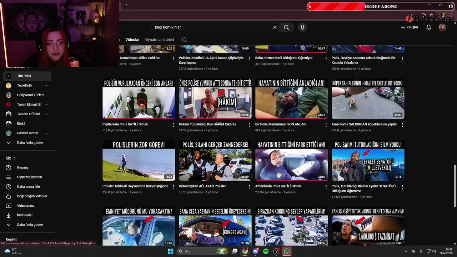Open title link 'Görevdeyken AĞLAYAN Polisler'
Viewport: 457px width, 257px height.
(202, 186)
